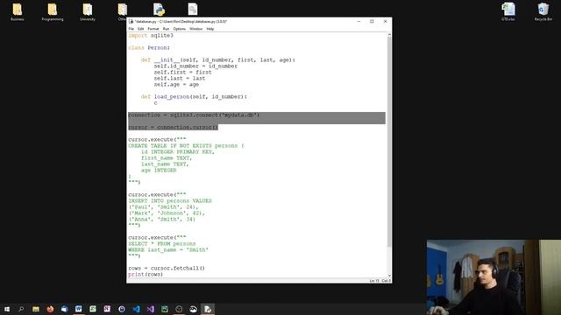This screenshot has height=315, width=561.
Task: Open the File menu in IDLE
Action: (x=131, y=29)
